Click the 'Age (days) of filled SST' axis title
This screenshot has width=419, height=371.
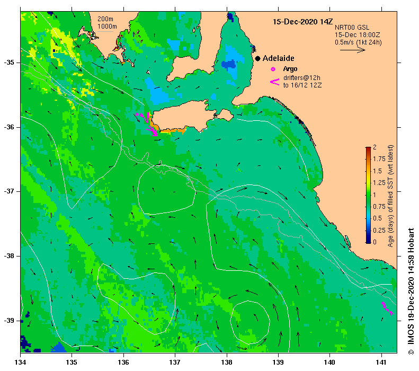click(x=391, y=196)
